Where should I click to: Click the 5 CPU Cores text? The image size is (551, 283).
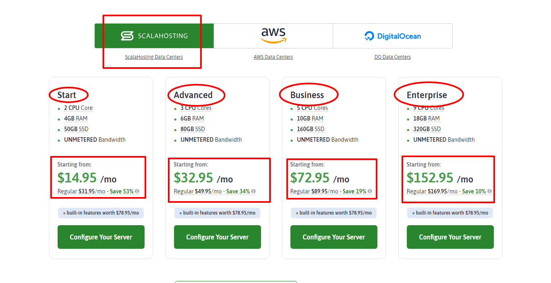tap(312, 108)
